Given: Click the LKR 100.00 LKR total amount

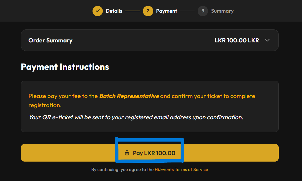Looking at the screenshot, I should (x=237, y=40).
